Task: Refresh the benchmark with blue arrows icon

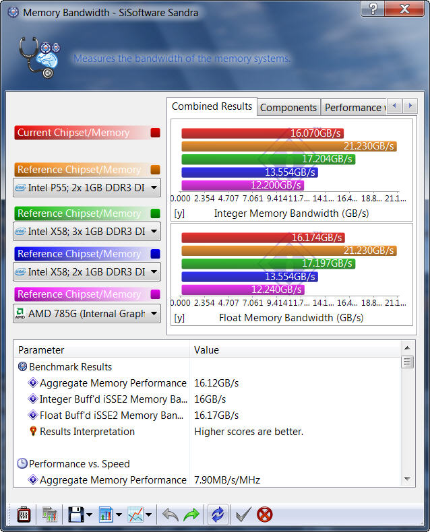Action: [x=218, y=514]
